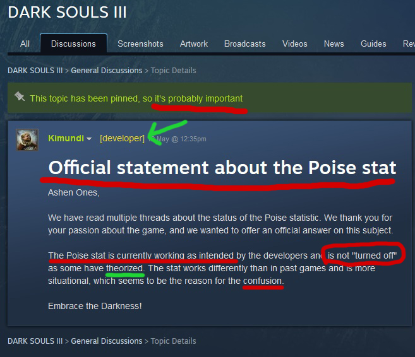Go to the Artwork tab

194,44
